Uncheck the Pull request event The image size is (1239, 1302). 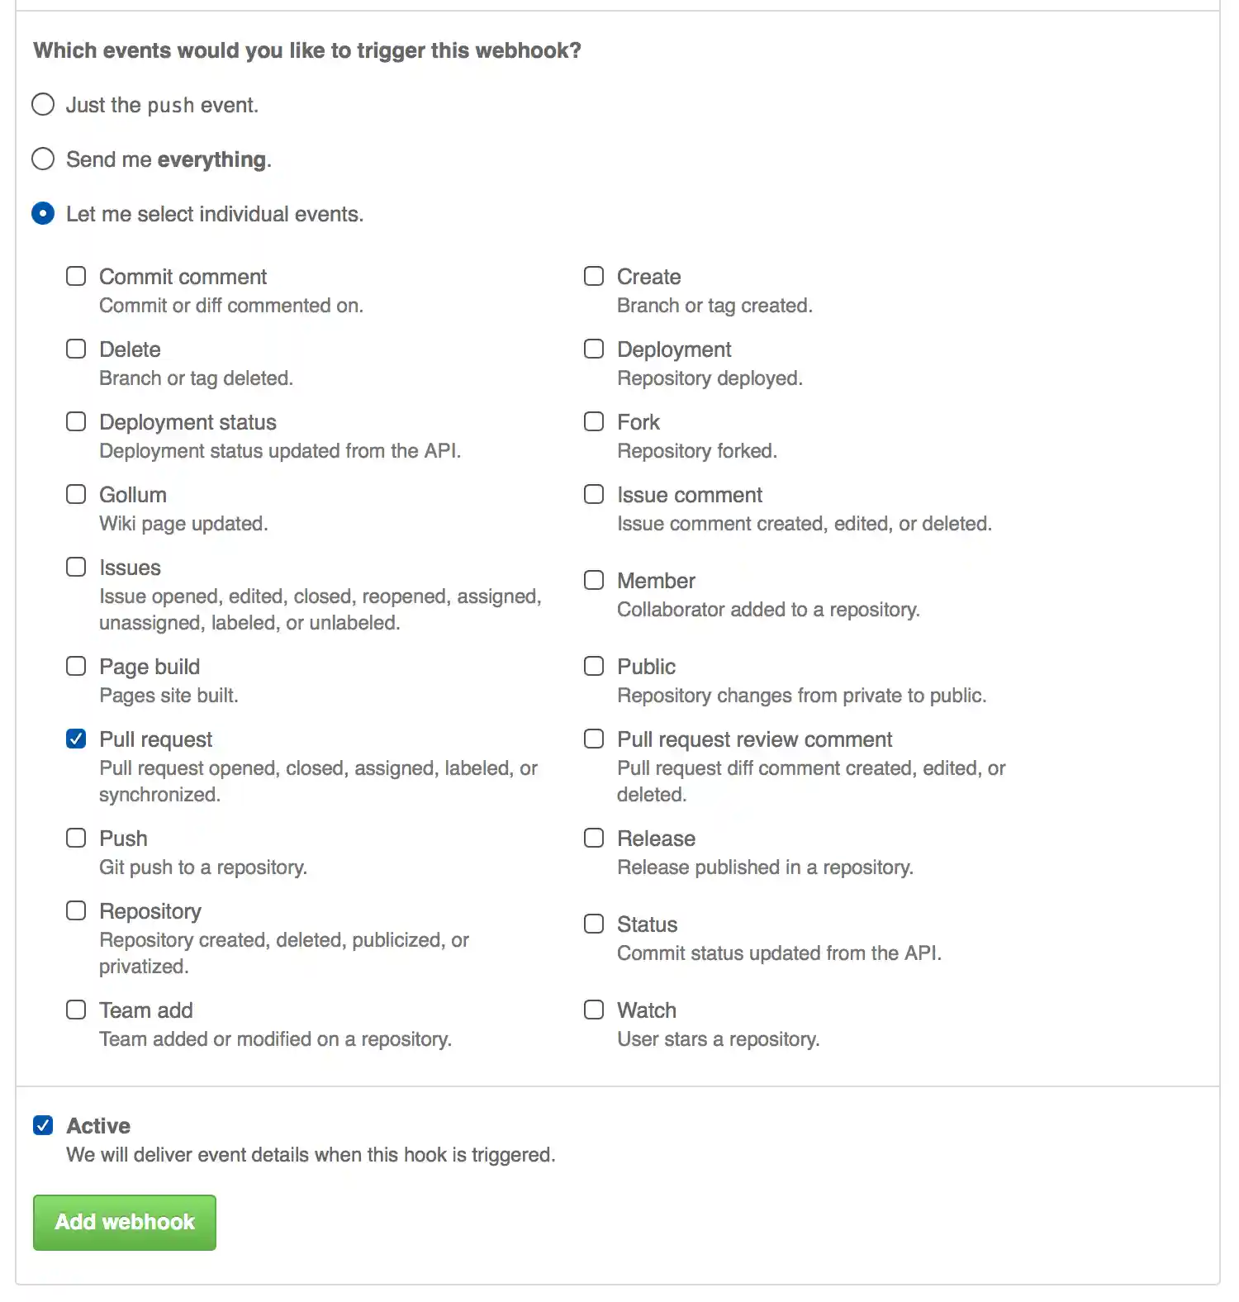pos(76,739)
